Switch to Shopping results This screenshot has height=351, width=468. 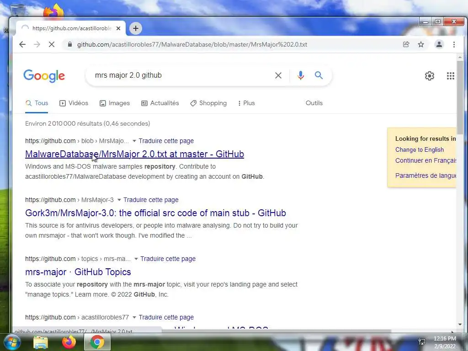[208, 103]
